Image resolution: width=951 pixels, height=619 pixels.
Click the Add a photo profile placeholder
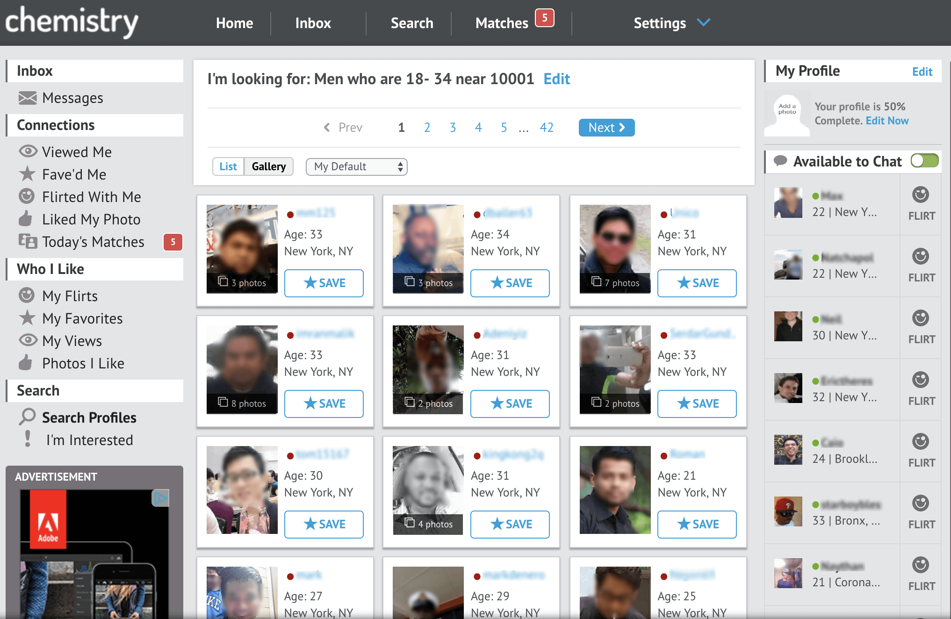click(x=787, y=115)
